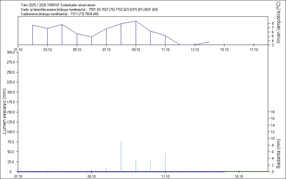This screenshot has height=179, width=286.
Task: Click the 06.10 date on bottom axis
Action: [x=91, y=176]
